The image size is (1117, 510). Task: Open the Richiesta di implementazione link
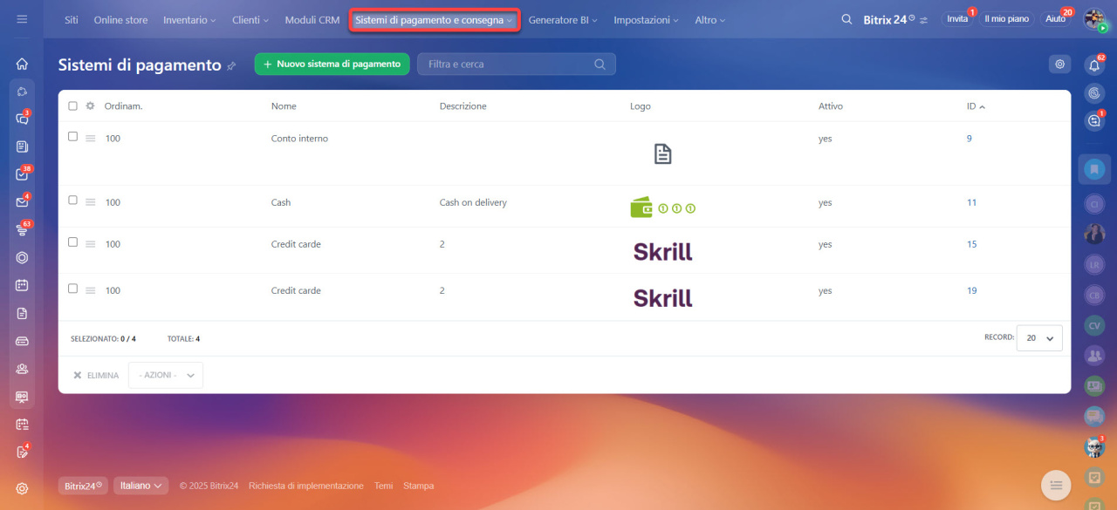[305, 486]
